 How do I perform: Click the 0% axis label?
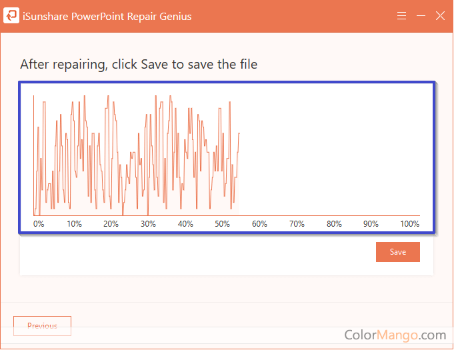(39, 224)
